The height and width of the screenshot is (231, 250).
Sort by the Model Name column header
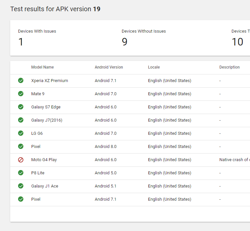(42, 67)
